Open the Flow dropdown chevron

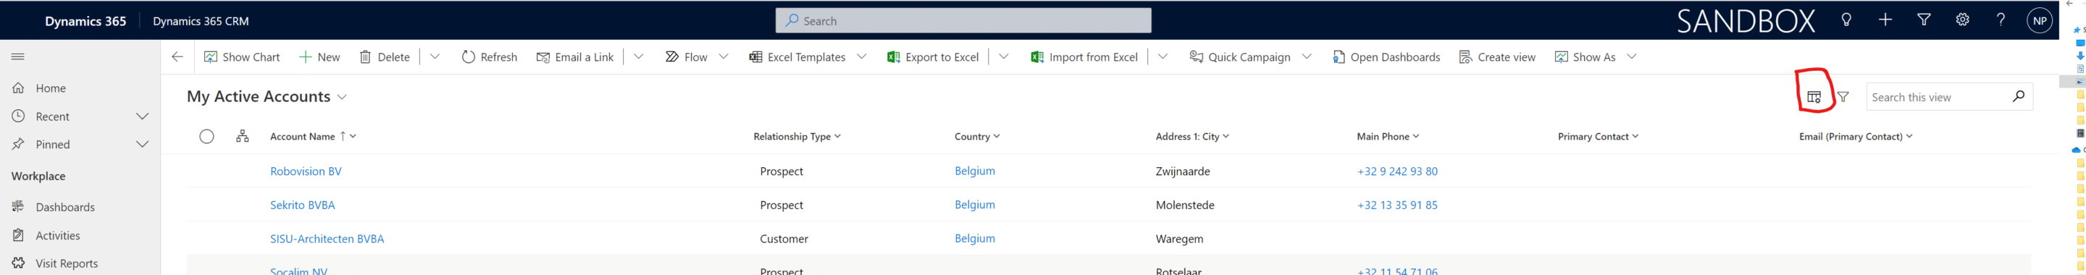(724, 56)
